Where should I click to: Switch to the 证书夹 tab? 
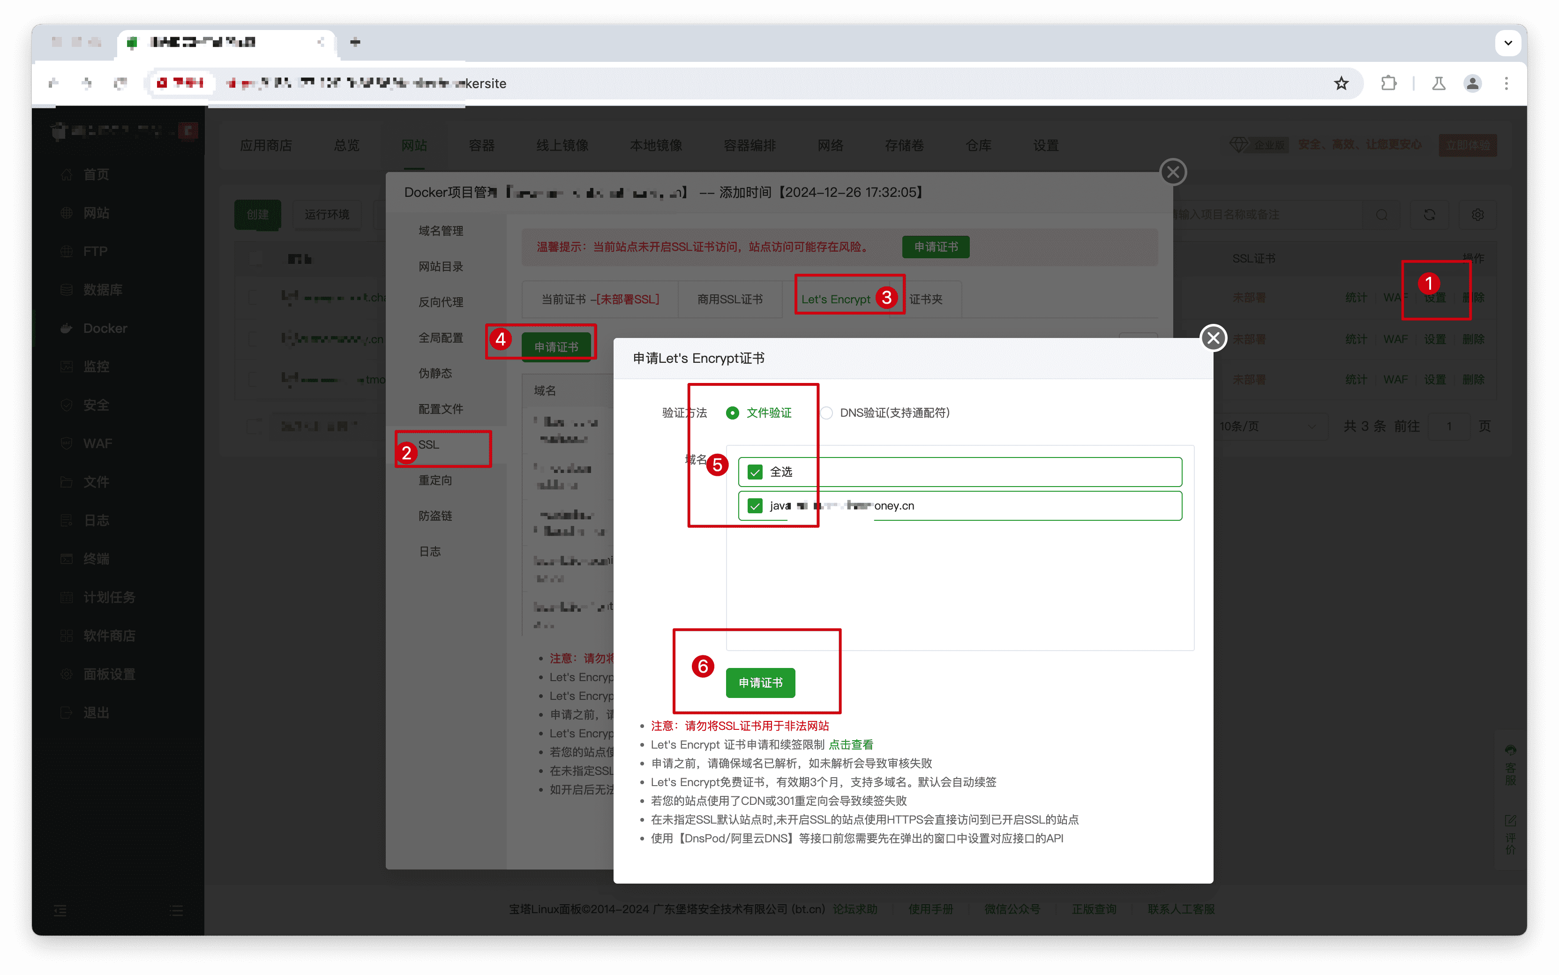(926, 299)
